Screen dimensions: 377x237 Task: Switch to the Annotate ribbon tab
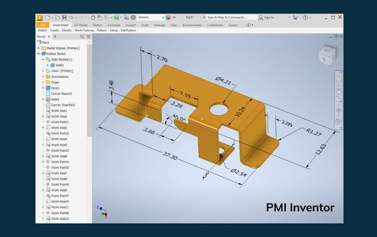click(x=114, y=25)
